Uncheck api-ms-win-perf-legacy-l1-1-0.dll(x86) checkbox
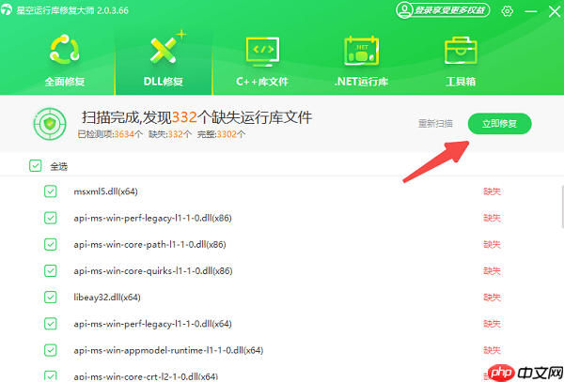Viewport: 564px width, 382px height. (x=51, y=218)
